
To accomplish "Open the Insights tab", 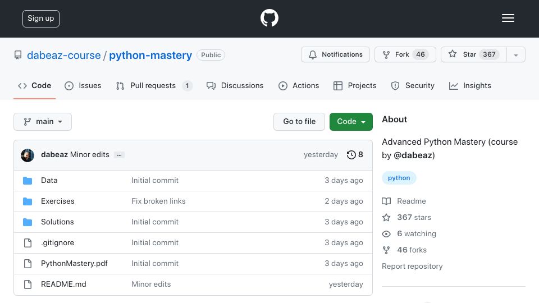I will point(470,85).
